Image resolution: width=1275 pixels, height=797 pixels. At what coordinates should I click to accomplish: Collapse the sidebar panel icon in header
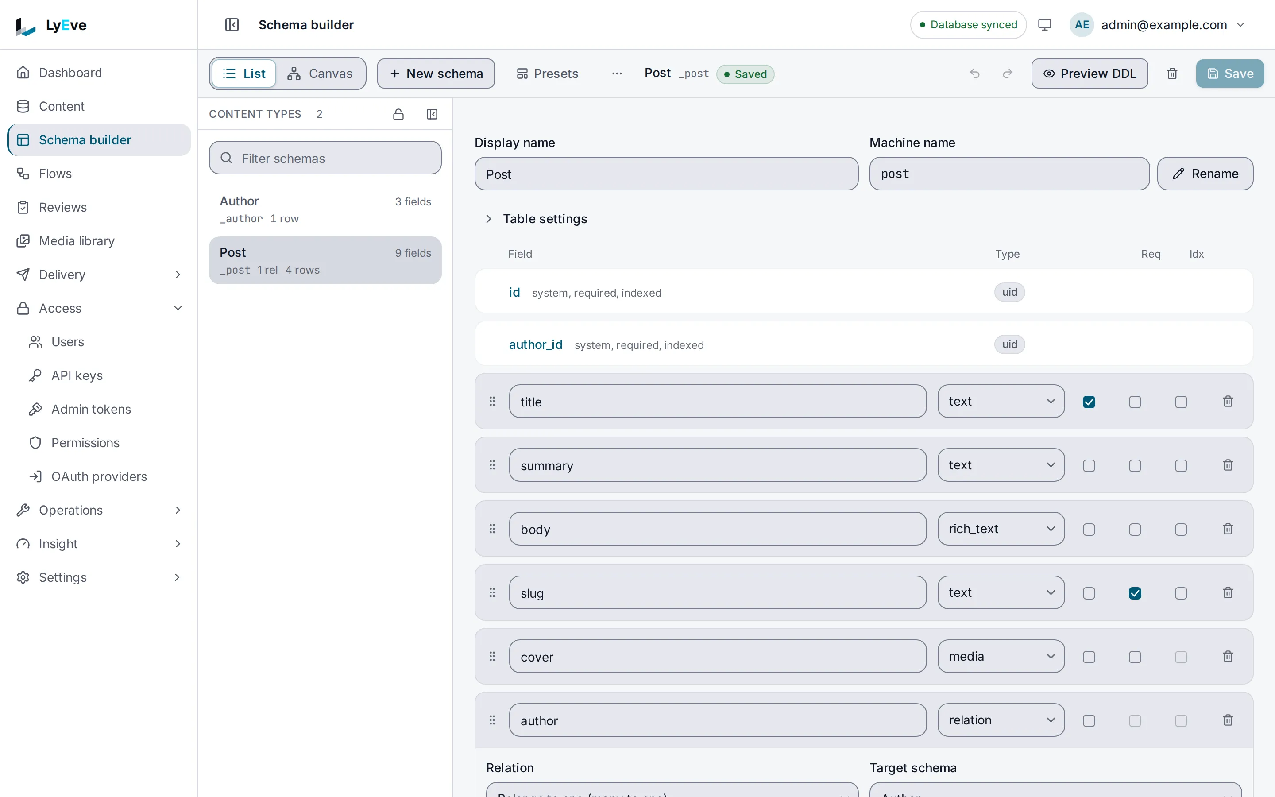(x=232, y=25)
